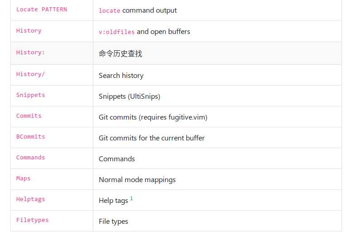The width and height of the screenshot is (347, 236).
Task: Click the History: command cell
Action: click(x=52, y=53)
